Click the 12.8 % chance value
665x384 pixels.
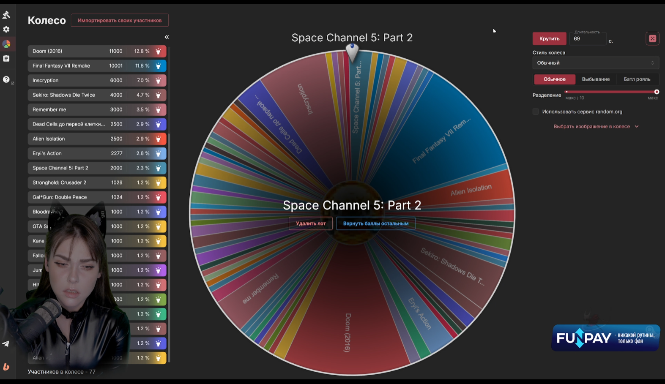coord(142,51)
